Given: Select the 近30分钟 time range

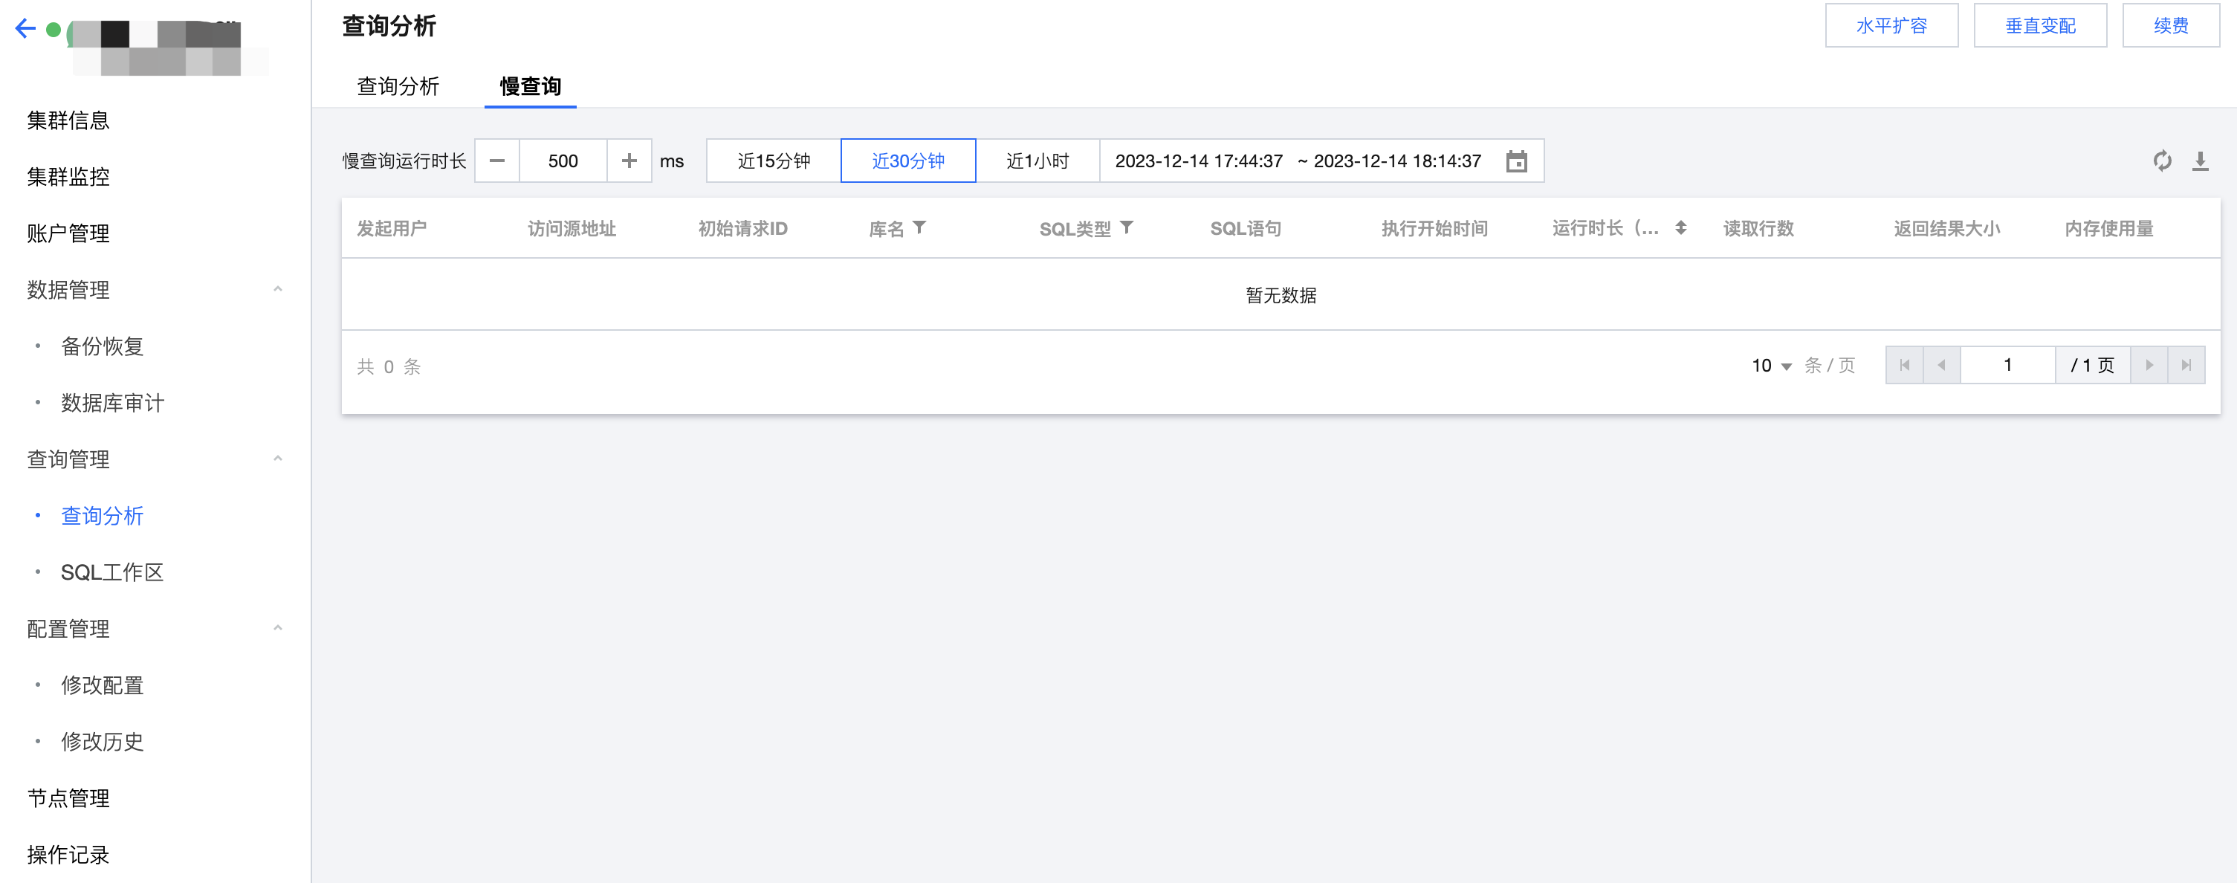Looking at the screenshot, I should (907, 161).
